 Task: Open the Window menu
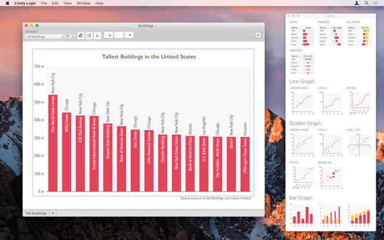point(84,3)
